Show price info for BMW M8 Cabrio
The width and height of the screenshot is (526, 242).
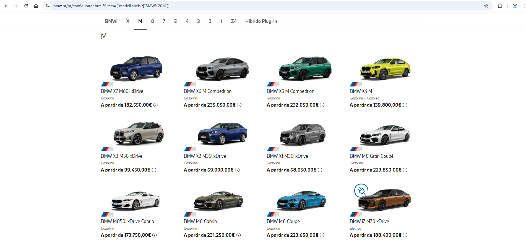tap(238, 235)
